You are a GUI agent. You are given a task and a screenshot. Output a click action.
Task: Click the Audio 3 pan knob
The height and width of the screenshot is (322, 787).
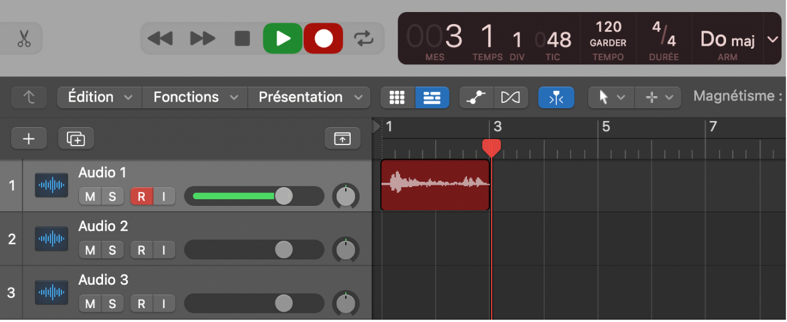[345, 303]
